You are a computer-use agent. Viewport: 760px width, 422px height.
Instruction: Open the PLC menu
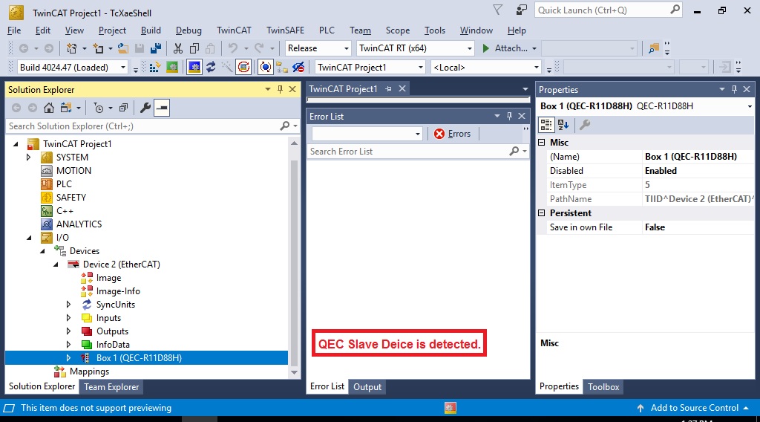coord(327,30)
